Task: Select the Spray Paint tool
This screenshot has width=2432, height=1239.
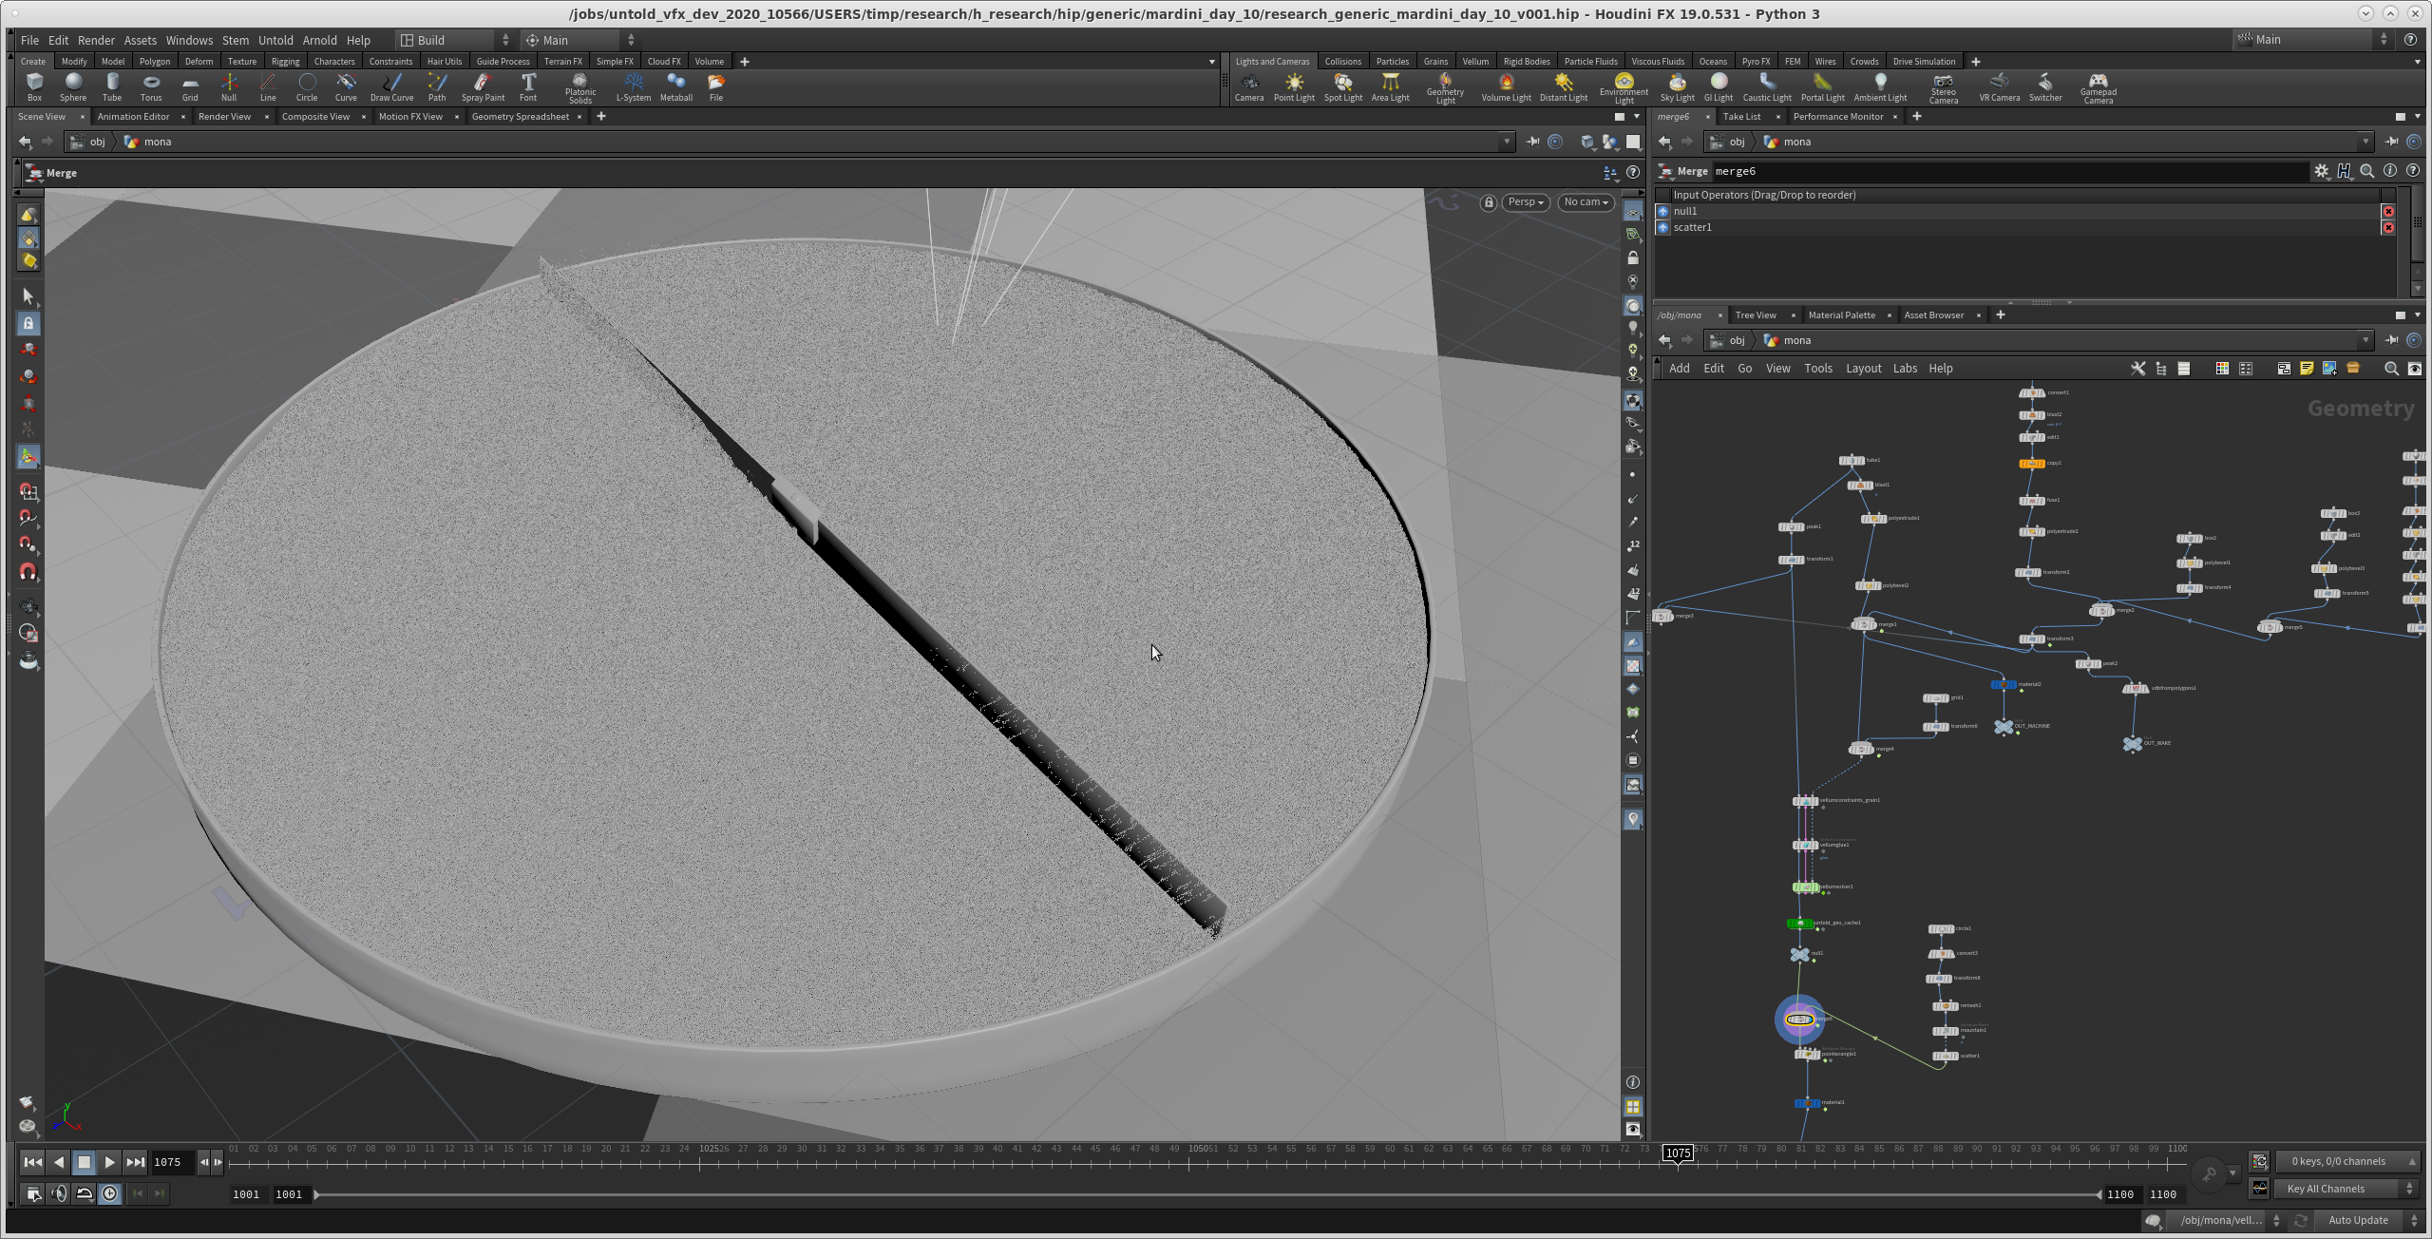Action: [x=483, y=86]
